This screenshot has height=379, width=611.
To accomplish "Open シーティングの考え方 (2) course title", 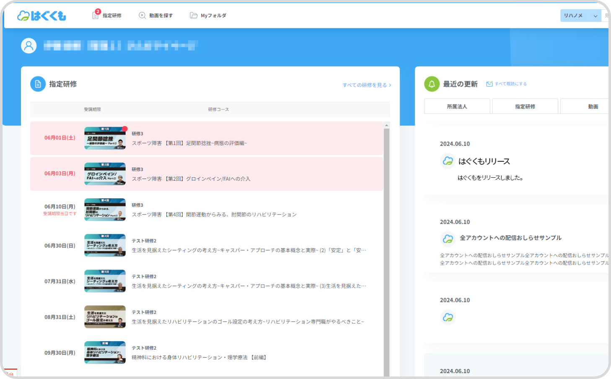I will (249, 250).
